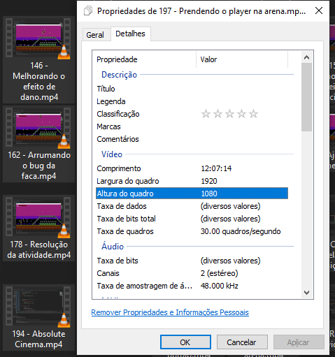The height and width of the screenshot is (357, 335).
Task: Click the file name label '178 - Resolução da atividade.mp4'
Action: [39, 249]
